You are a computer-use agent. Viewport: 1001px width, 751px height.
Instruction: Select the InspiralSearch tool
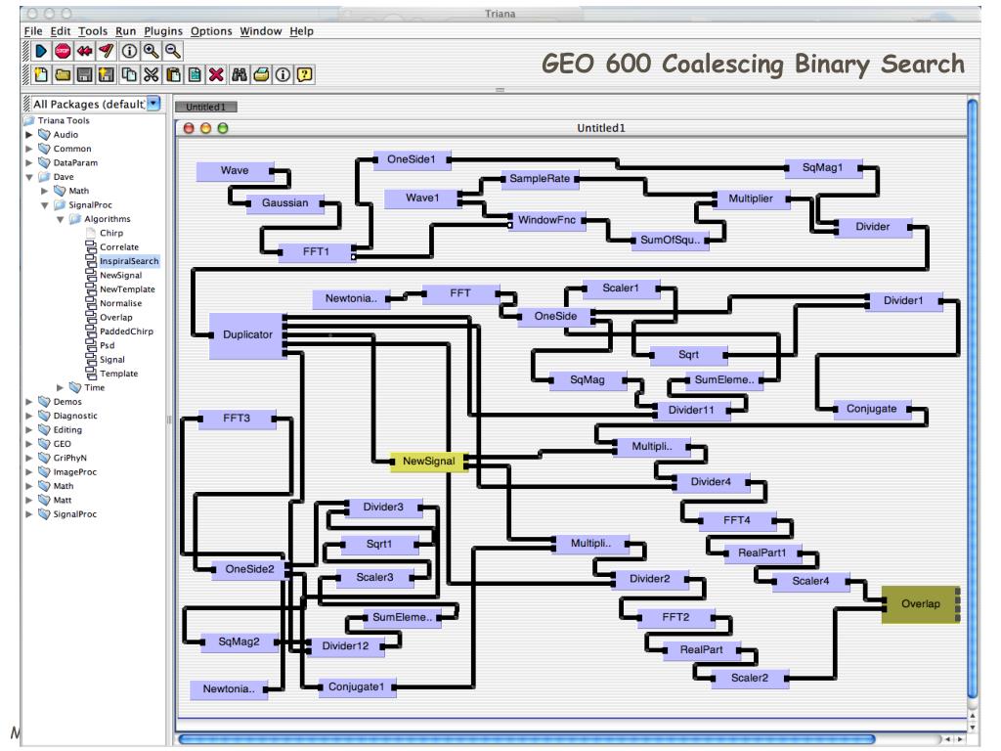coord(129,261)
